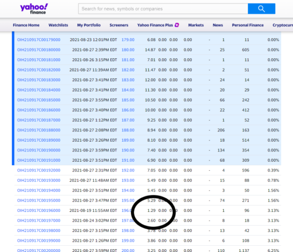Open contract OIH210917C00193000
This screenshot has width=293, height=252.
pyautogui.click(x=39, y=181)
